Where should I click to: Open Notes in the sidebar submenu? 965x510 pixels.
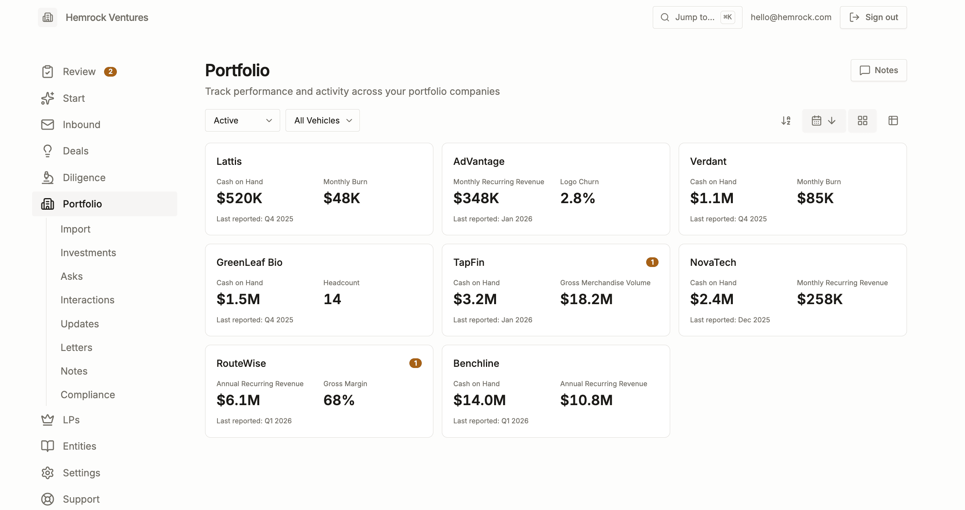pyautogui.click(x=74, y=371)
